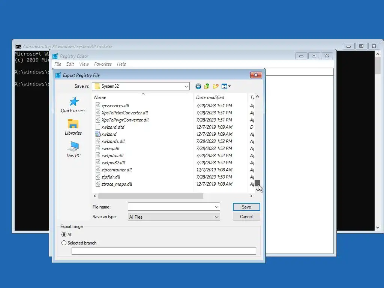This screenshot has width=384, height=288.
Task: Go up one folder level icon
Action: (x=207, y=86)
